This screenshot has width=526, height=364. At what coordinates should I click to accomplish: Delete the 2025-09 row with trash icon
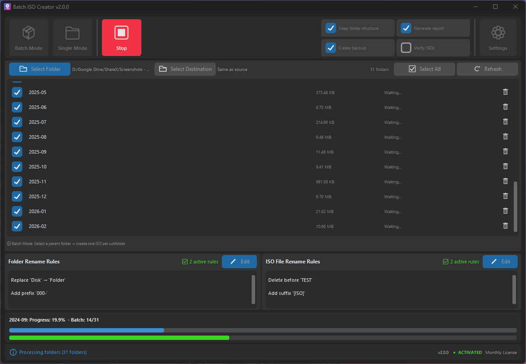[505, 151]
